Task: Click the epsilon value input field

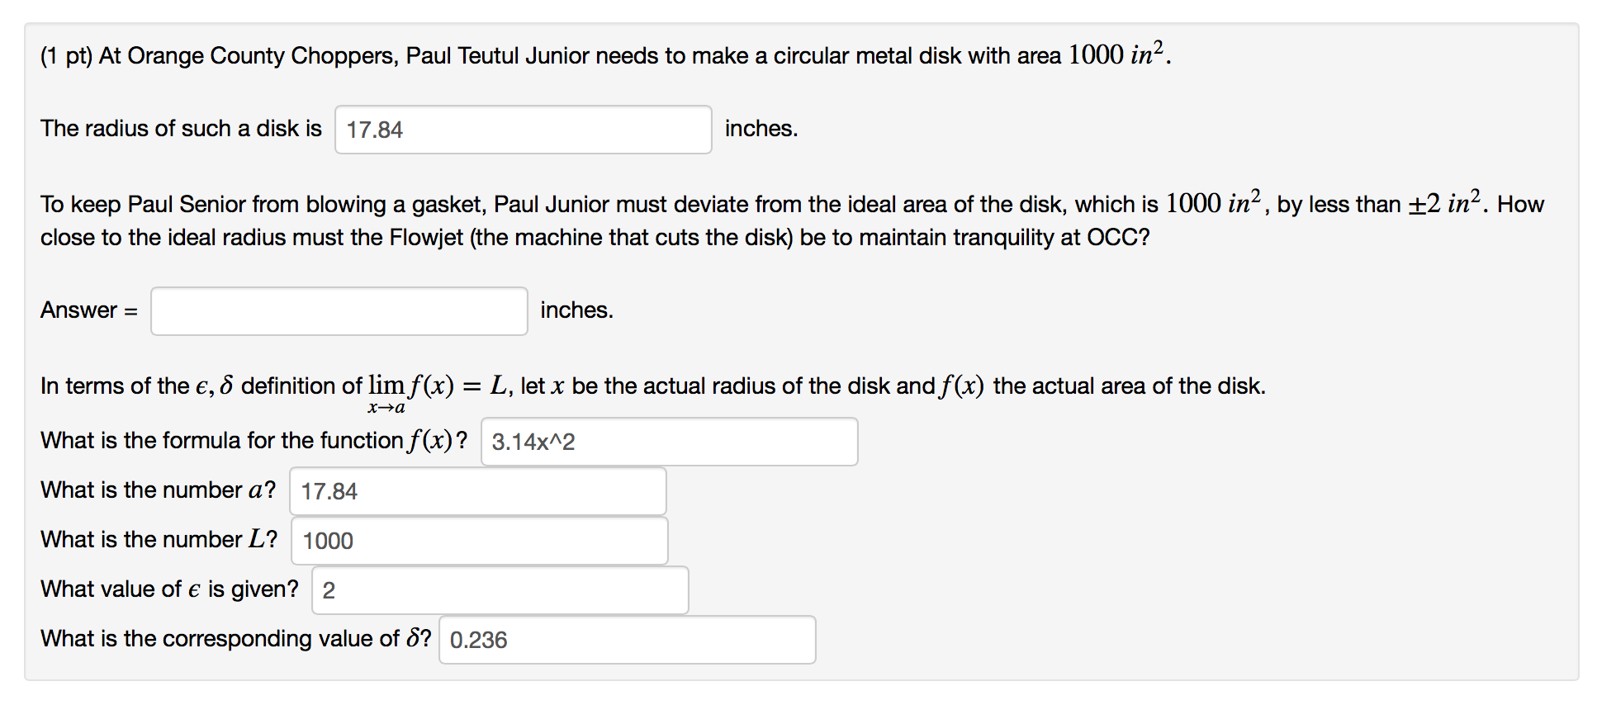Action: [x=500, y=590]
